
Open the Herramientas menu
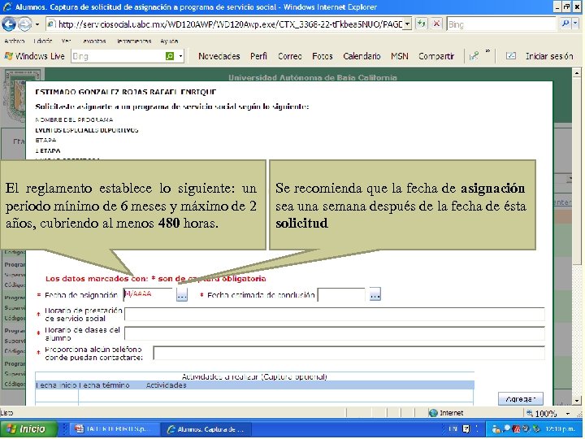(x=133, y=41)
